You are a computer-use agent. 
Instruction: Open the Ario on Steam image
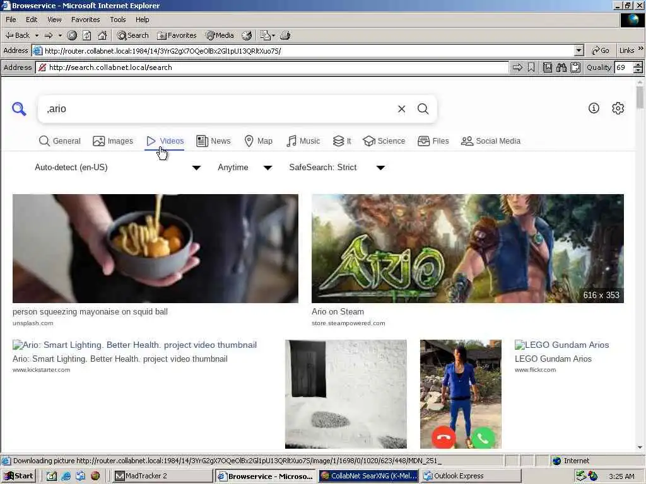click(x=467, y=248)
